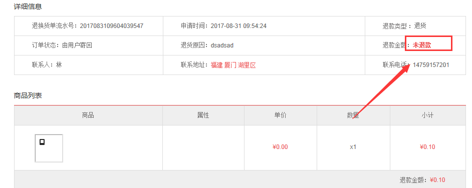Click the subtotal ¥0.10 in product row
Screen dimensions: 472x188
(427, 147)
